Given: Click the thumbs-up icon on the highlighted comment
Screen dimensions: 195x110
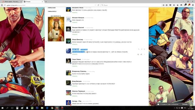Looking at the screenshot, I should (141, 54).
